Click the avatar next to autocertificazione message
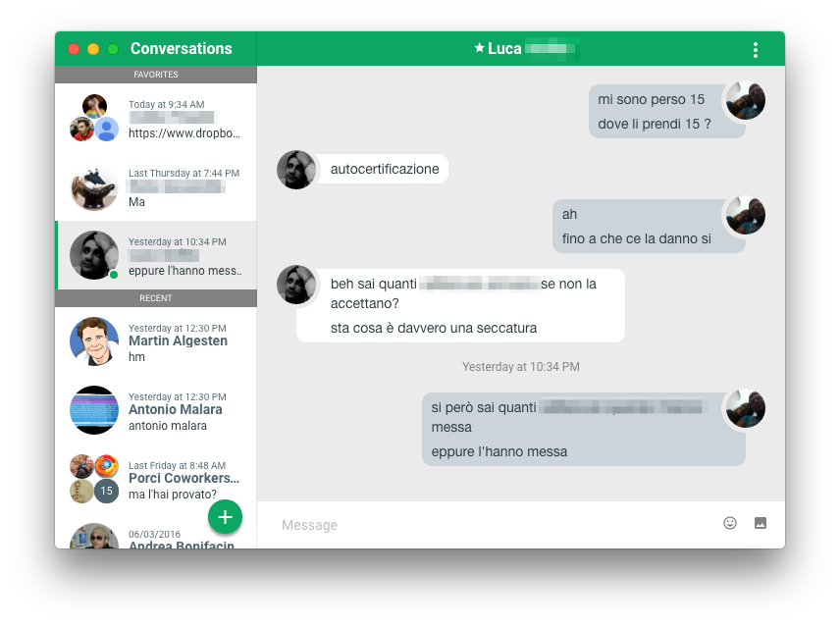Image resolution: width=840 pixels, height=627 pixels. (296, 170)
